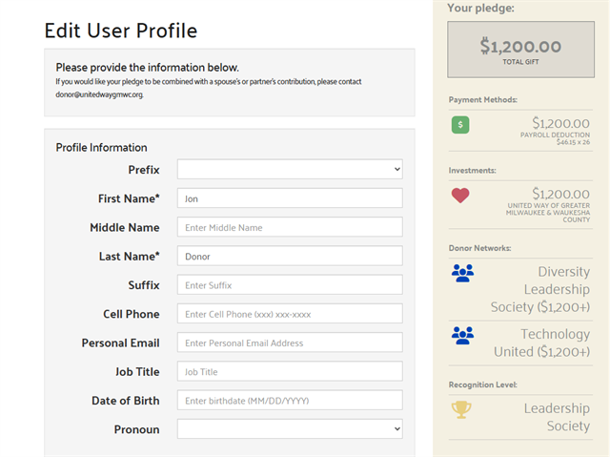Viewport: 610px width, 457px height.
Task: Click the Technology United ($1,200+) text
Action: (x=542, y=343)
